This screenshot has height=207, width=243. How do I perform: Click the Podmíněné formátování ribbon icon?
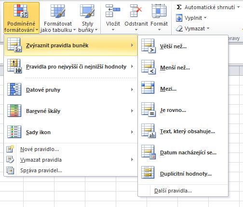pyautogui.click(x=21, y=11)
